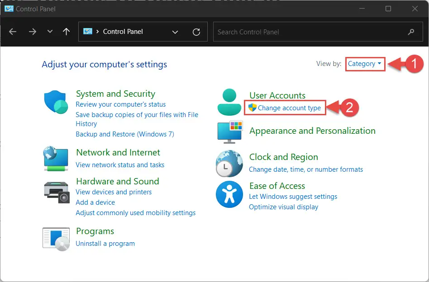Click the Hardware and Sound printer icon
Image resolution: width=429 pixels, height=282 pixels.
point(57,192)
